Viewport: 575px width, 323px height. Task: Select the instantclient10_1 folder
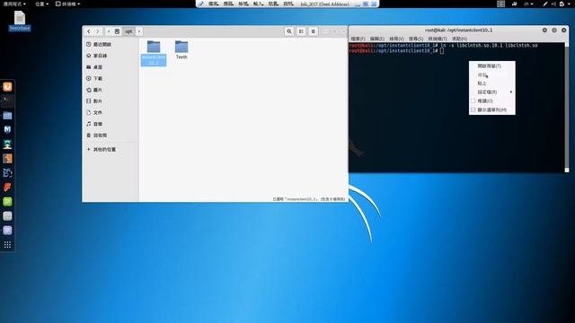pyautogui.click(x=154, y=53)
